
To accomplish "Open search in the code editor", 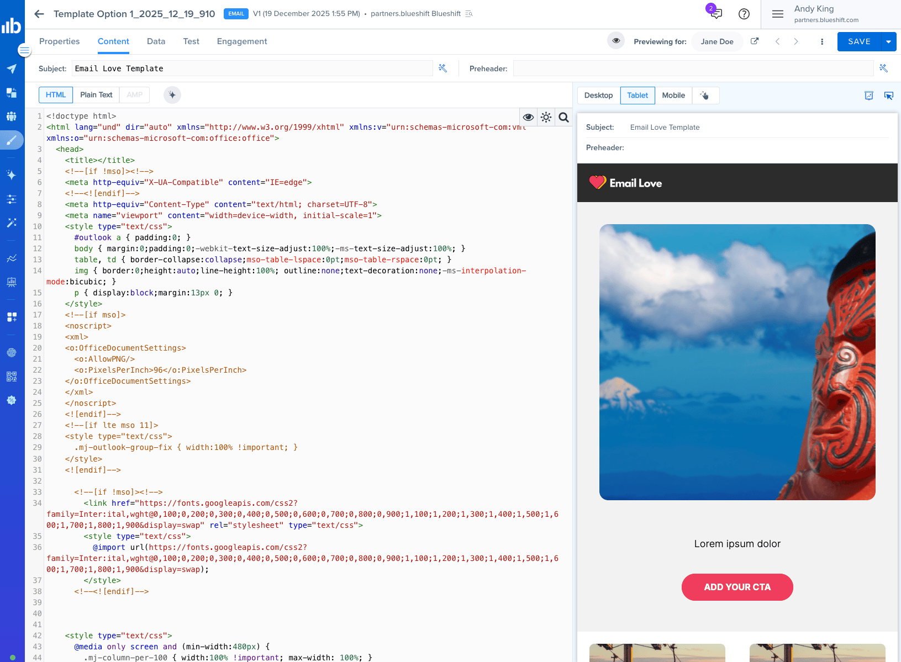I will (563, 117).
